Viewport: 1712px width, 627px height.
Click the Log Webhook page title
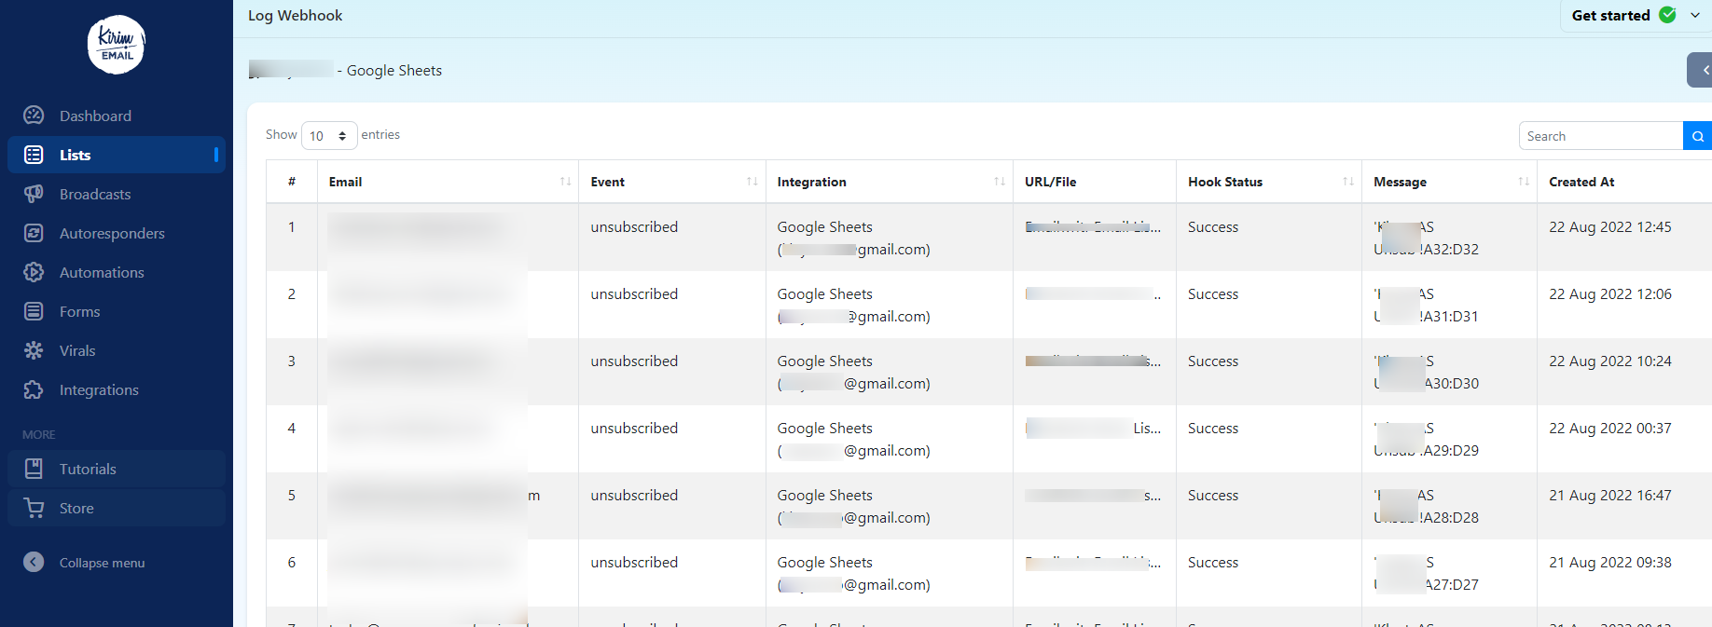[295, 15]
